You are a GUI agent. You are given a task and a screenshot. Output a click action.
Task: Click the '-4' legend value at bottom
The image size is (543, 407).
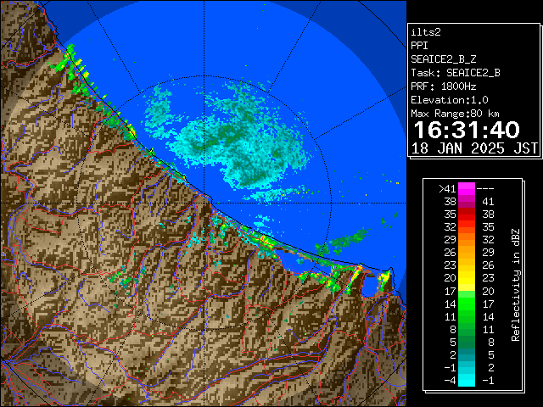[x=450, y=380]
